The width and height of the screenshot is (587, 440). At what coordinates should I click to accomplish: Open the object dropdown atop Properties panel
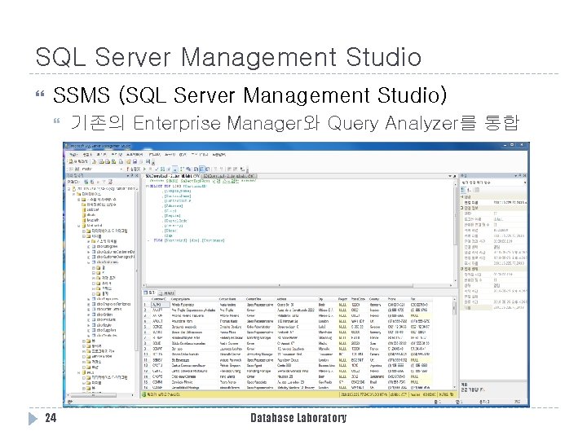(493, 183)
